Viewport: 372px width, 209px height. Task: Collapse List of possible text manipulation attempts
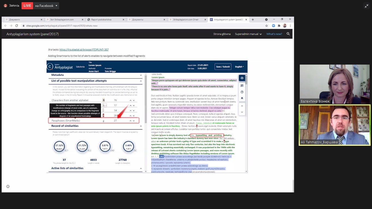point(141,81)
